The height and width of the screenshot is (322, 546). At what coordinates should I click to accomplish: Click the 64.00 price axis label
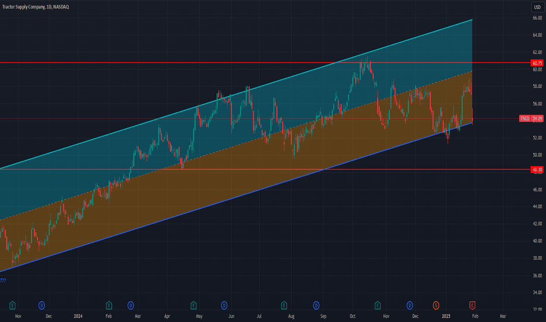click(x=537, y=35)
